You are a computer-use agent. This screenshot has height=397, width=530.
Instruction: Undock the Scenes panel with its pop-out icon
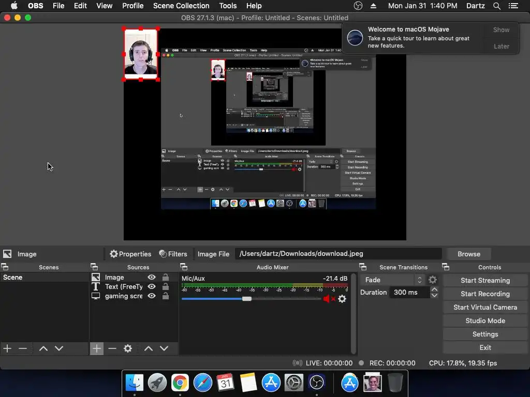tap(5, 267)
